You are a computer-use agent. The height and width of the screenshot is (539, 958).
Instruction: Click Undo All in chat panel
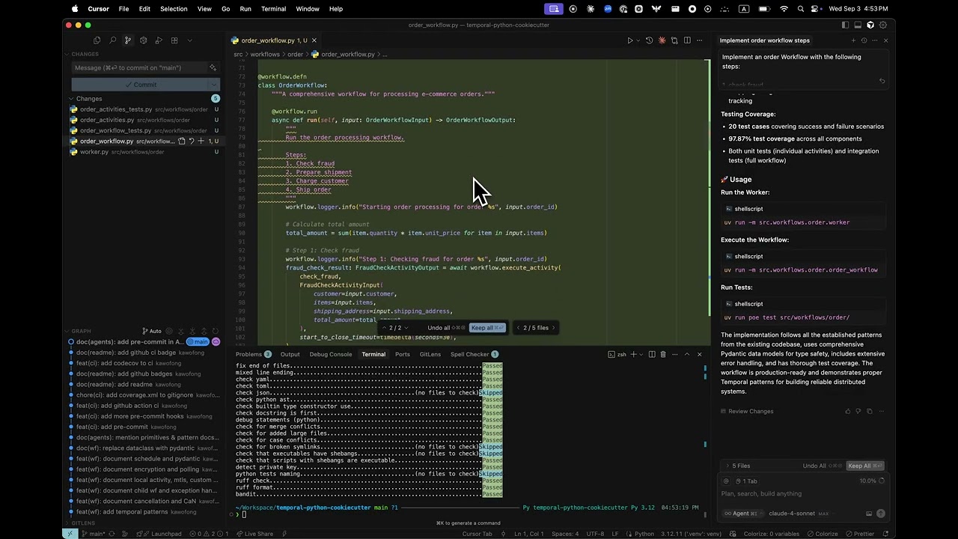(820, 466)
